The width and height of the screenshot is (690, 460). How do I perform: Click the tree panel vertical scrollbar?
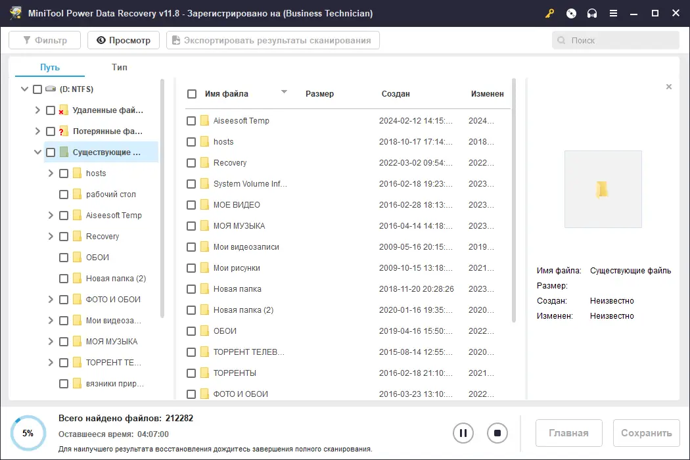point(162,198)
